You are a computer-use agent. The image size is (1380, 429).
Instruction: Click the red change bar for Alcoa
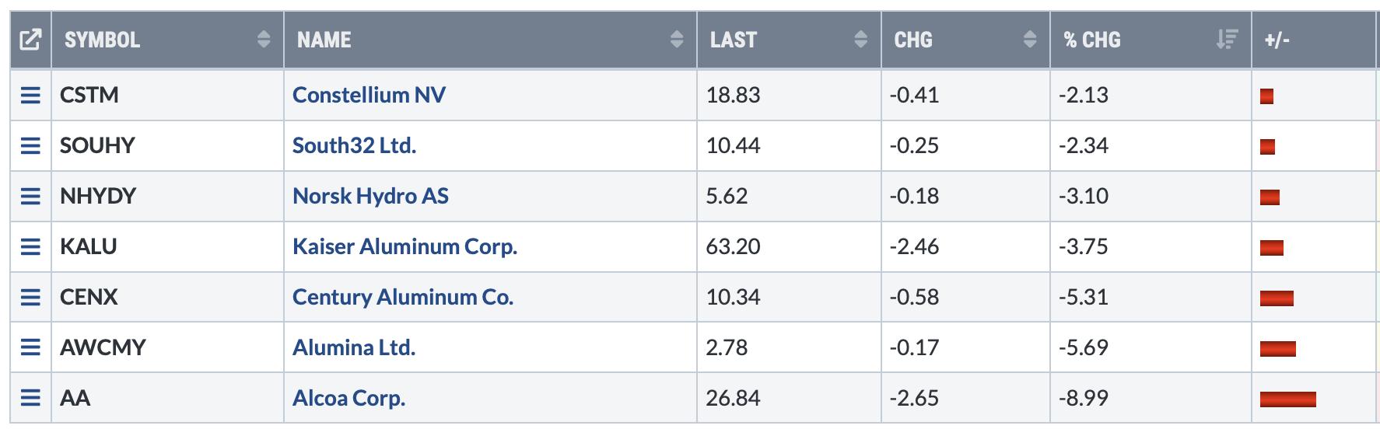[x=1288, y=399]
